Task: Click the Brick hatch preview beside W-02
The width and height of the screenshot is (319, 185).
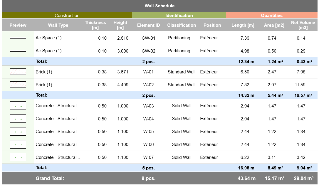Action: (x=18, y=85)
